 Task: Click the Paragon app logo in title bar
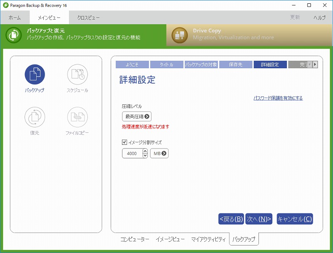coord(5,5)
